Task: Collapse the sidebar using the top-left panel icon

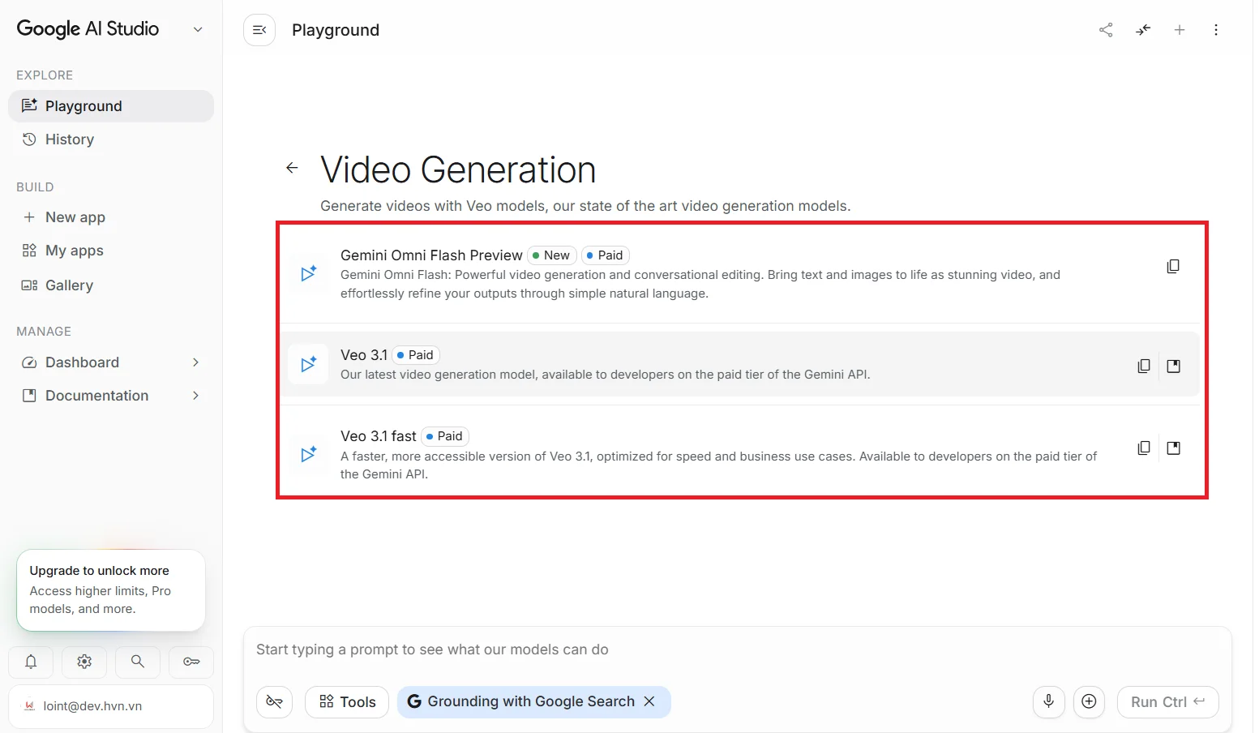Action: 259,30
